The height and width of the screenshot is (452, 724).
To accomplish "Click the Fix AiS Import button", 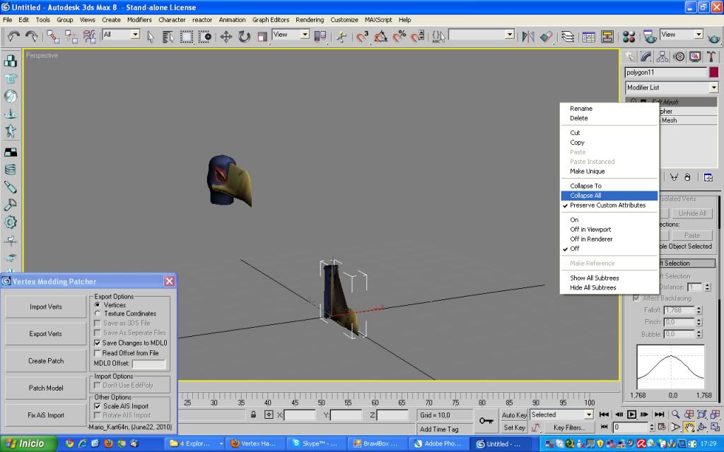I will tap(46, 415).
